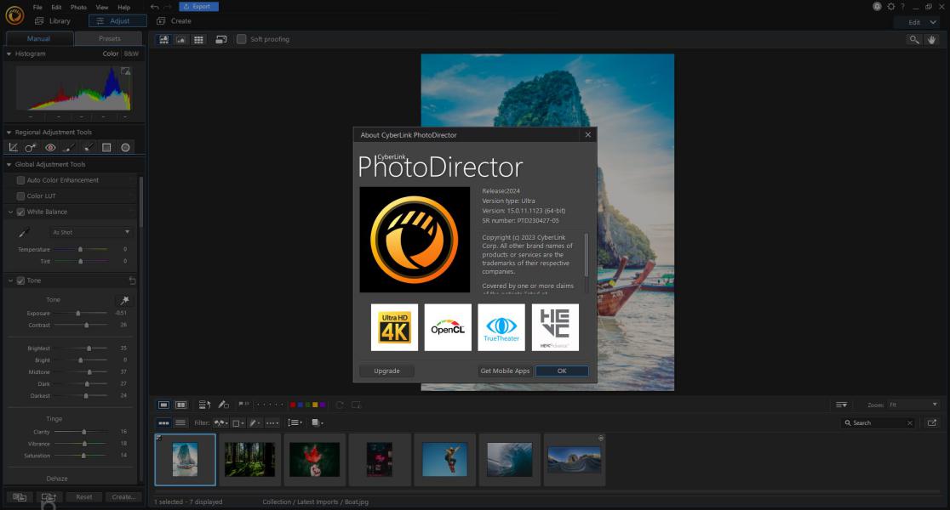Select the Spot Removal tool
This screenshot has width=950, height=510.
click(x=31, y=148)
